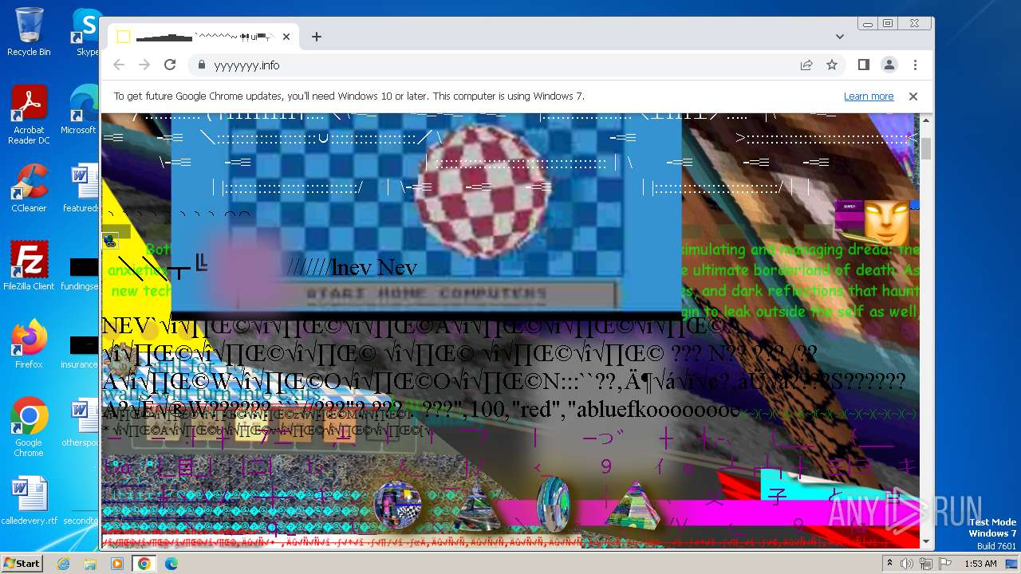1021x574 pixels.
Task: Reload the yyyyyyy.info page
Action: coord(170,65)
